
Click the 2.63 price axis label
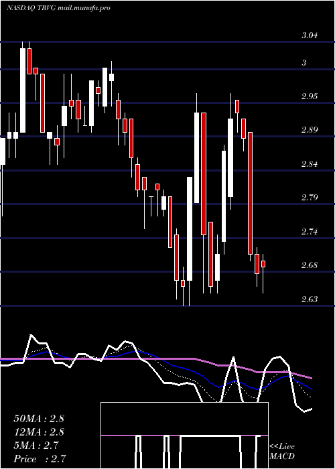click(x=310, y=299)
